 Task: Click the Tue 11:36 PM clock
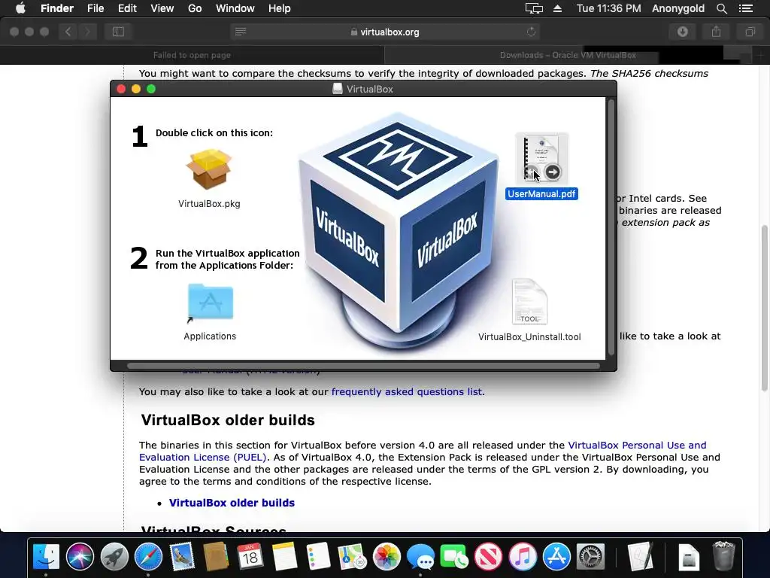[x=608, y=8]
